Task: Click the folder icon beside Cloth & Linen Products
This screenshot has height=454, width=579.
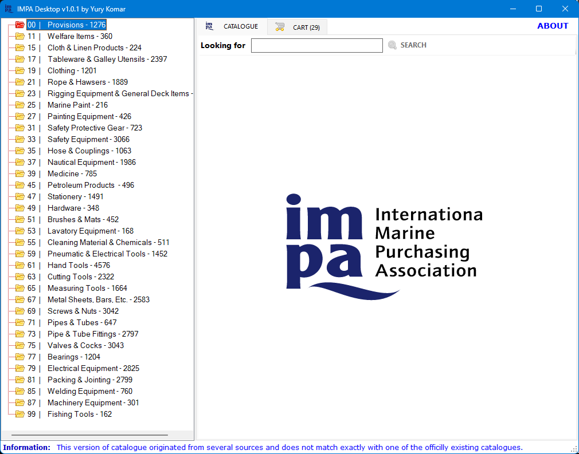Action: point(19,48)
